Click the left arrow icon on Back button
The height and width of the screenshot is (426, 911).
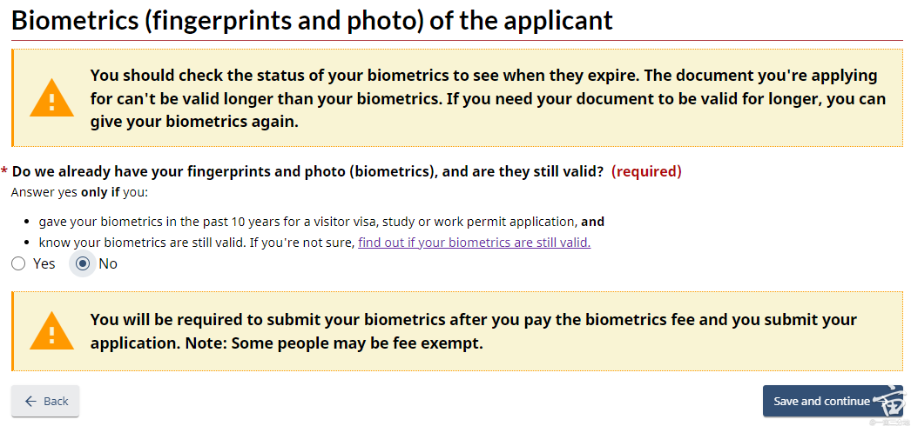pyautogui.click(x=31, y=401)
